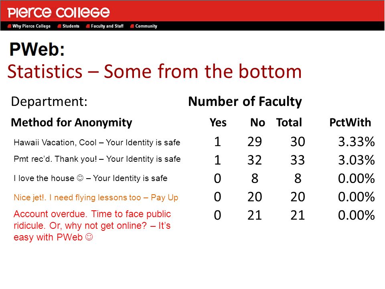Click red icon beside Why Pierce College
Viewport: 385px width, 289px height.
(9, 26)
